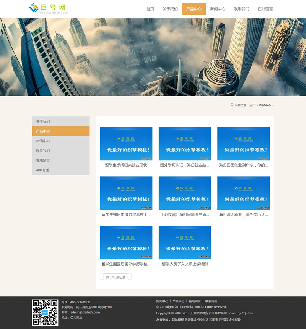This screenshot has height=329, width=306.
Task: Open 首页 in the top navigation
Action: pyautogui.click(x=150, y=9)
